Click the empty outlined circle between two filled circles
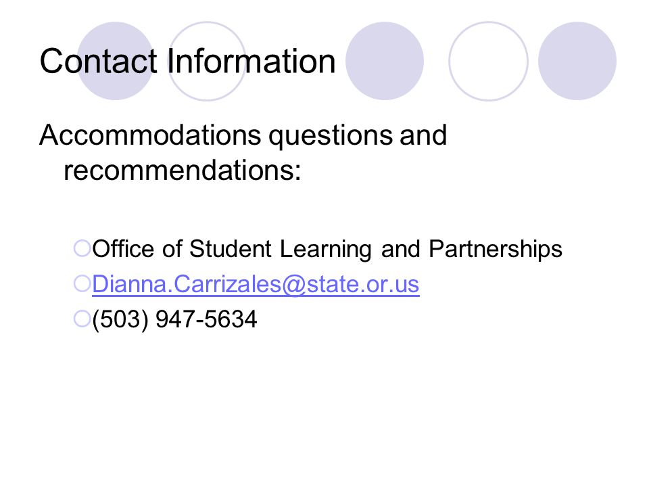Screen dimensions: 649x487 pyautogui.click(x=488, y=61)
